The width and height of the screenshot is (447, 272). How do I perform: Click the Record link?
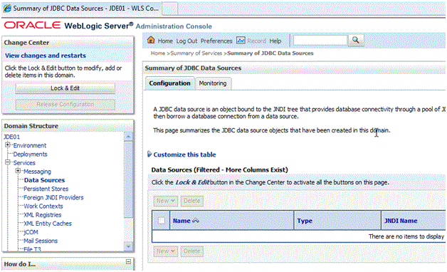256,41
